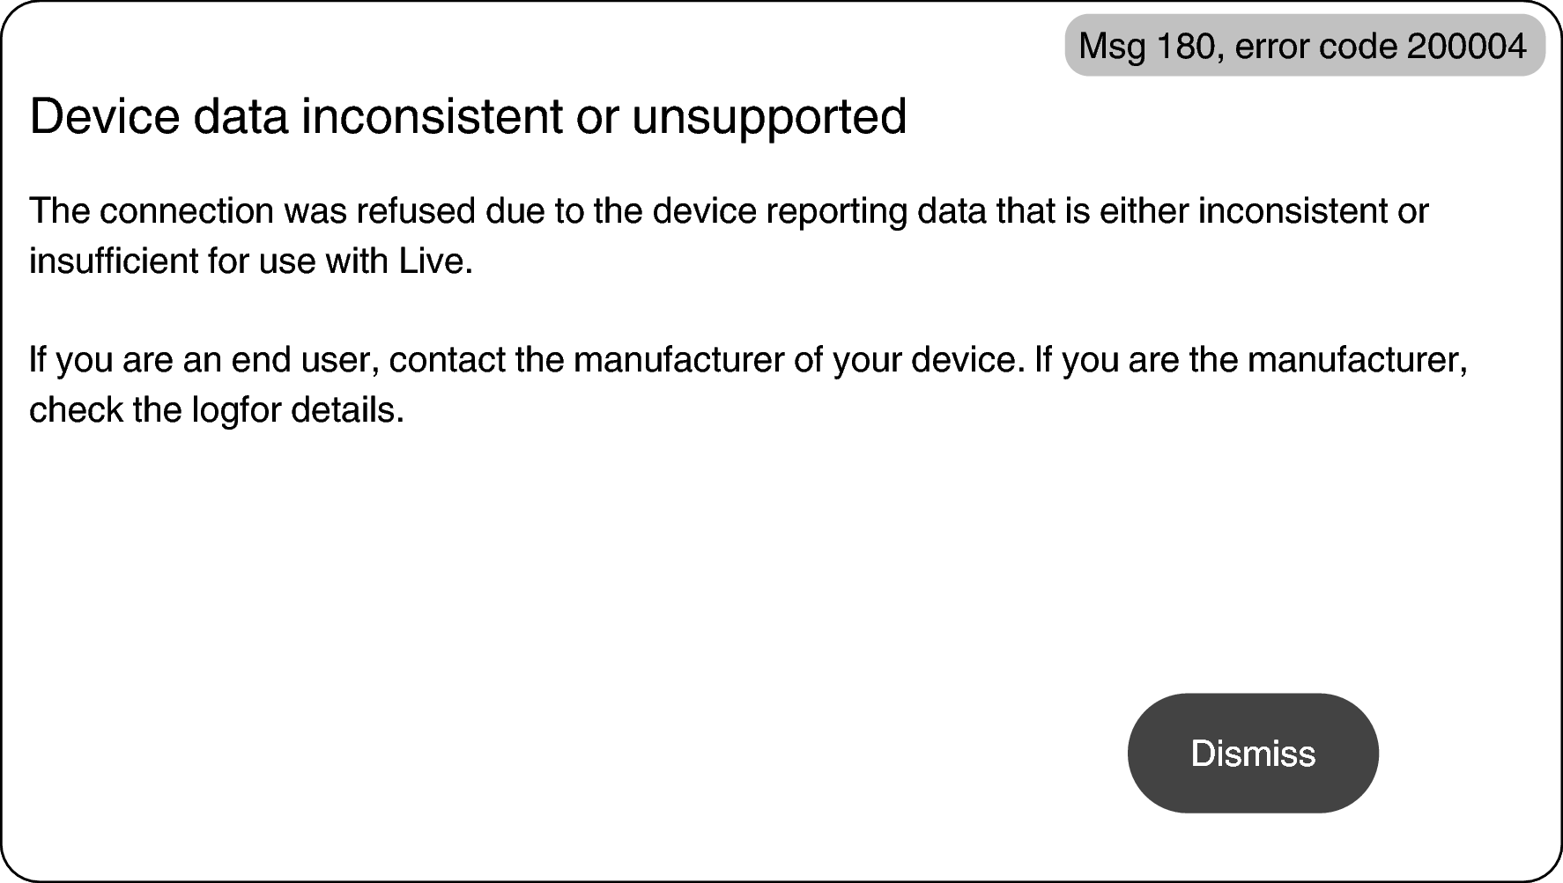
Task: Click the Dismiss button
Action: click(x=1252, y=754)
